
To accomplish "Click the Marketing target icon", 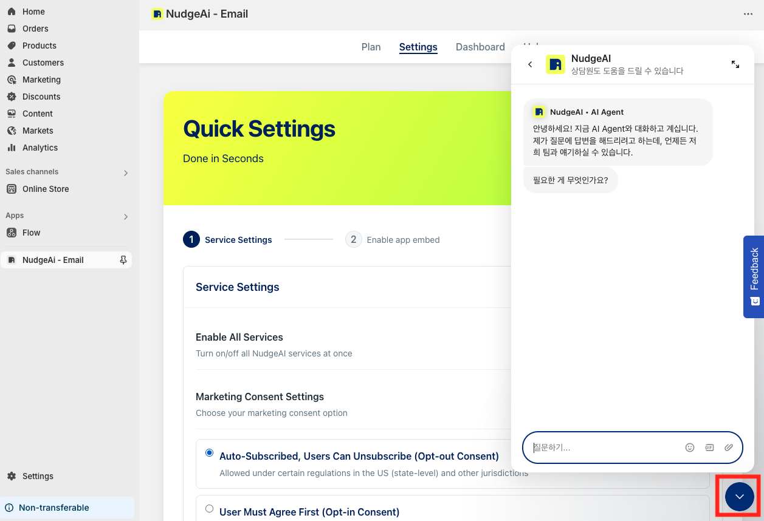I will (x=12, y=80).
